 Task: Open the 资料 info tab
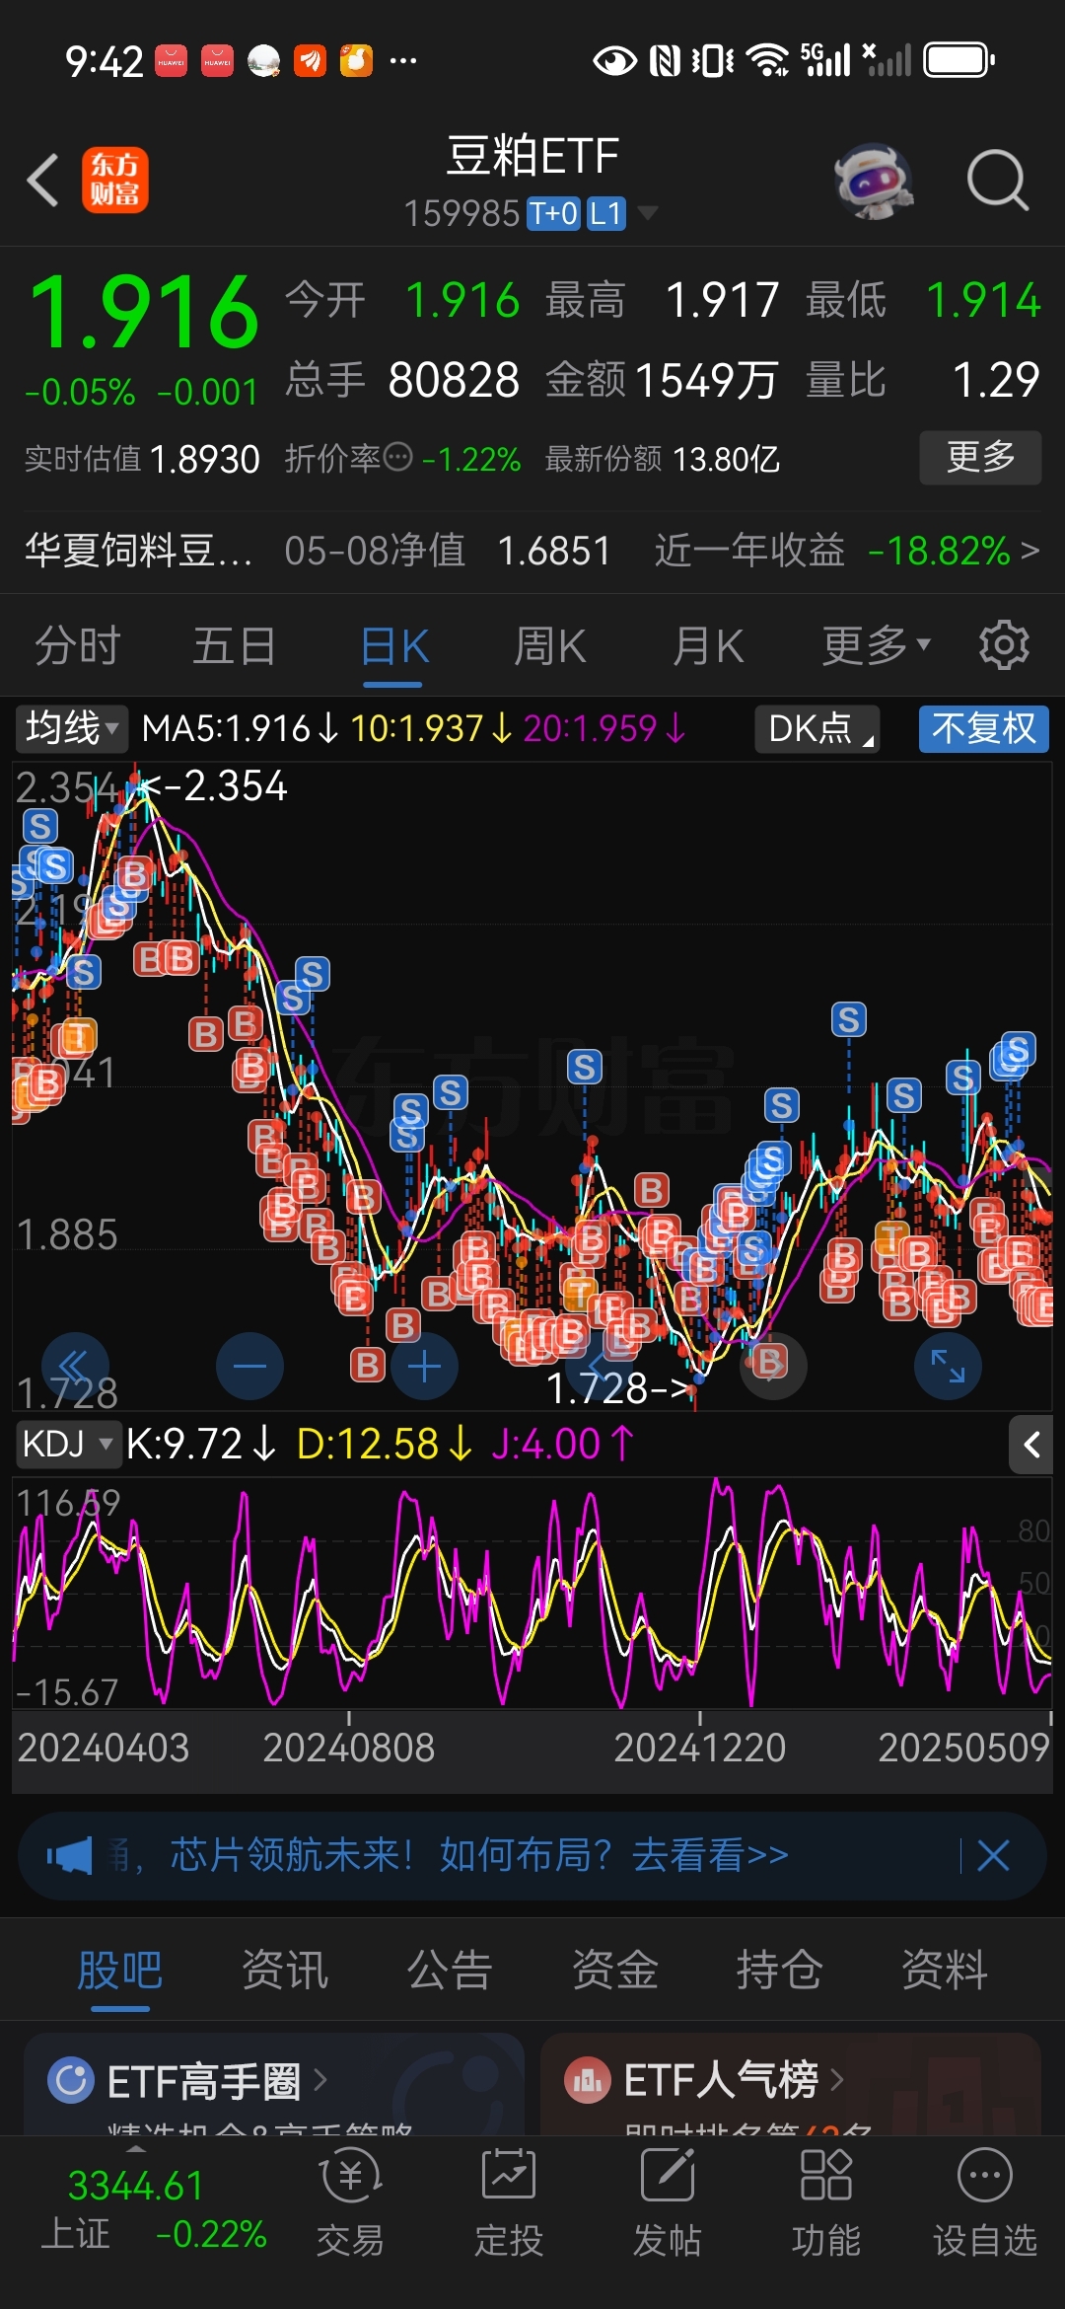[x=945, y=1971]
